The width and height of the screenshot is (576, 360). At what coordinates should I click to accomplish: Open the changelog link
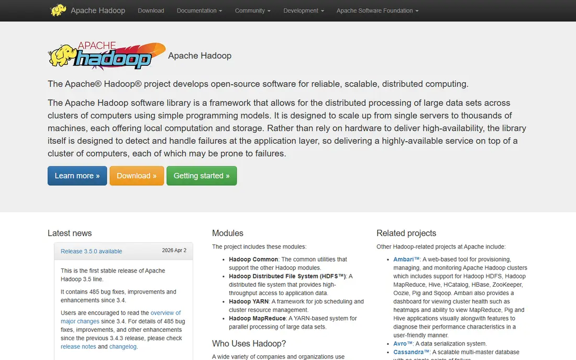[x=123, y=347]
